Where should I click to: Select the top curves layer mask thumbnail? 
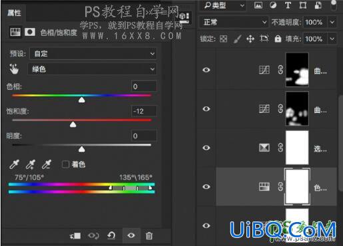(x=297, y=70)
